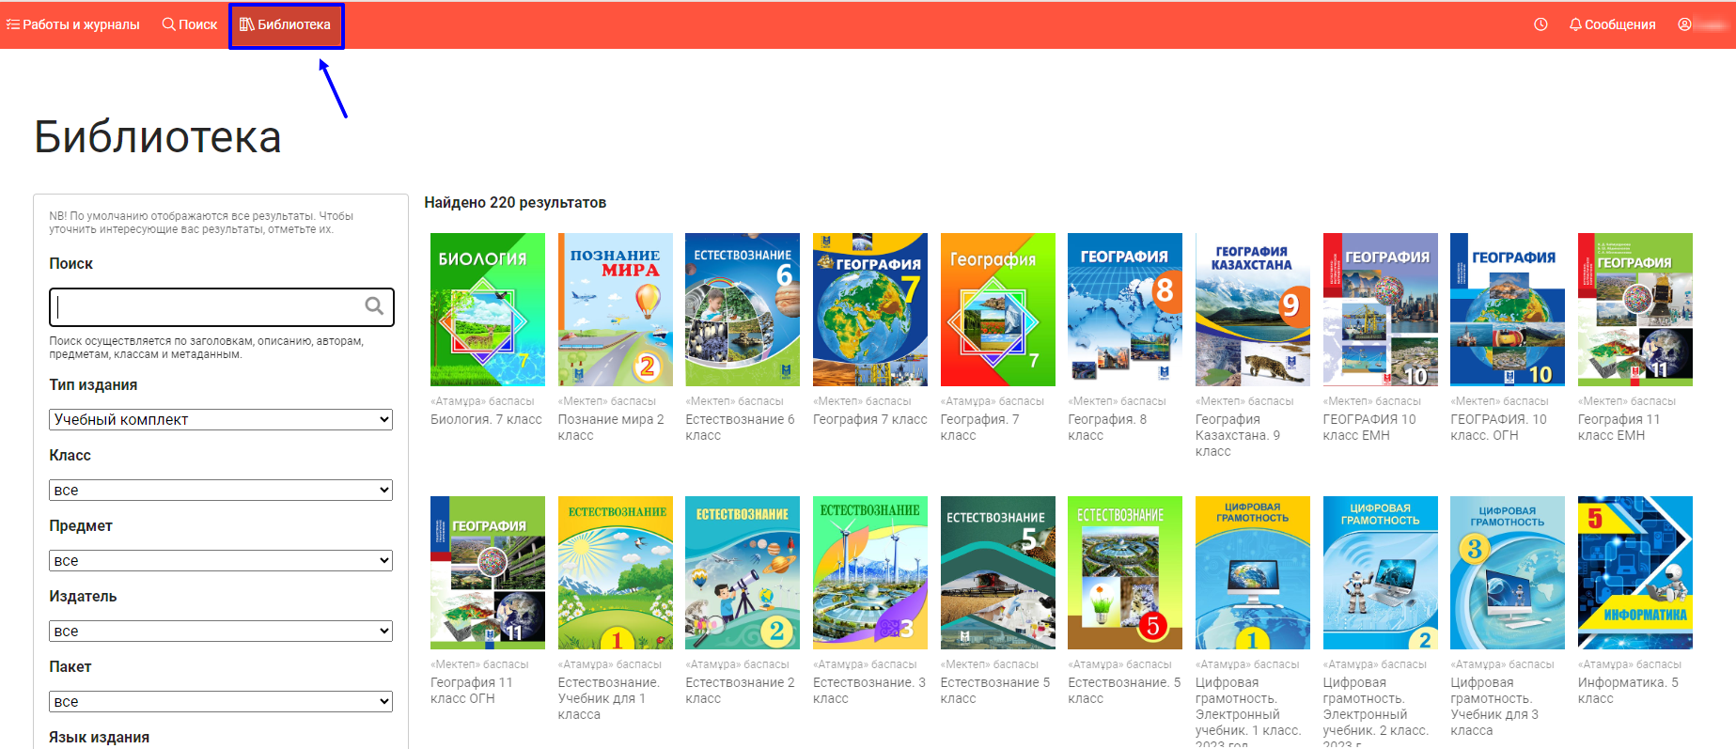Expand the Пакет dropdown
This screenshot has width=1736, height=749.
pos(221,701)
